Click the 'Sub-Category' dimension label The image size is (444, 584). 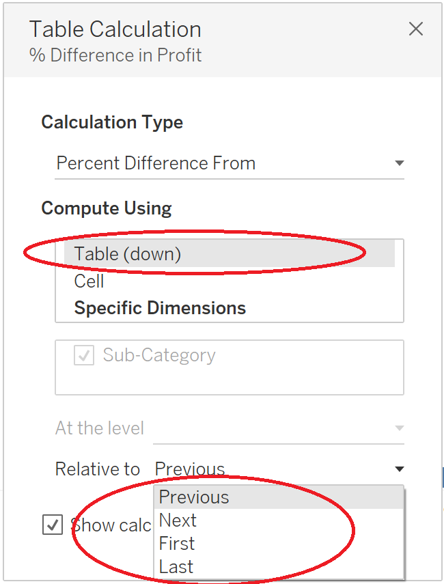pos(159,355)
